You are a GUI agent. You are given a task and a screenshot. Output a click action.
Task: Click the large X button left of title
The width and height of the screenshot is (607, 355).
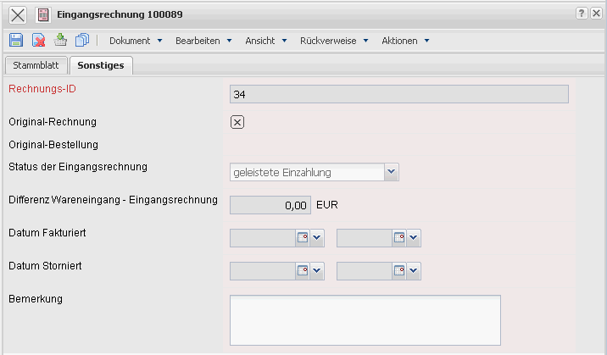(18, 14)
